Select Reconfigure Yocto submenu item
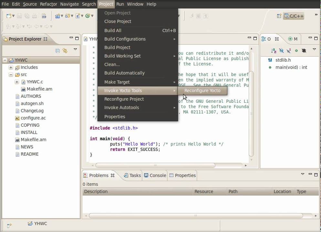321x232 pixels. (202, 91)
